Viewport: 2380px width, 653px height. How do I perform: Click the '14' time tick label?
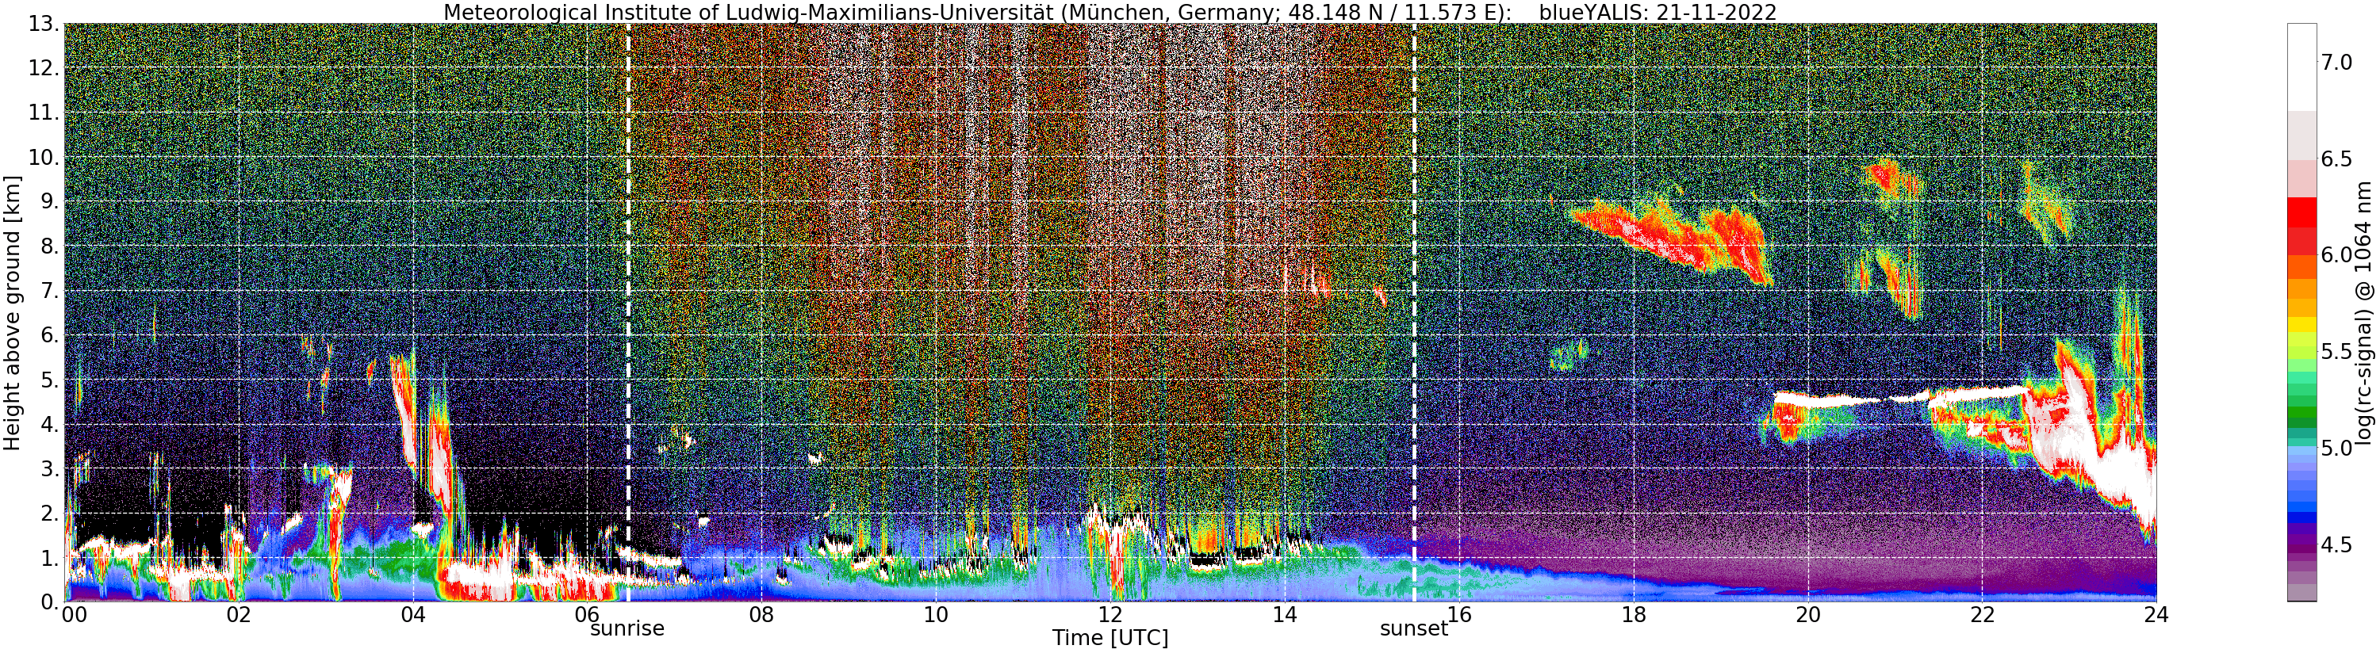[1285, 614]
